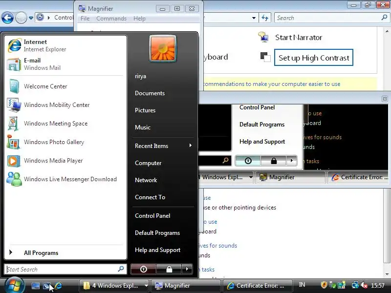Open recent pages dropdown arrow
This screenshot has height=293, width=391.
31,18
